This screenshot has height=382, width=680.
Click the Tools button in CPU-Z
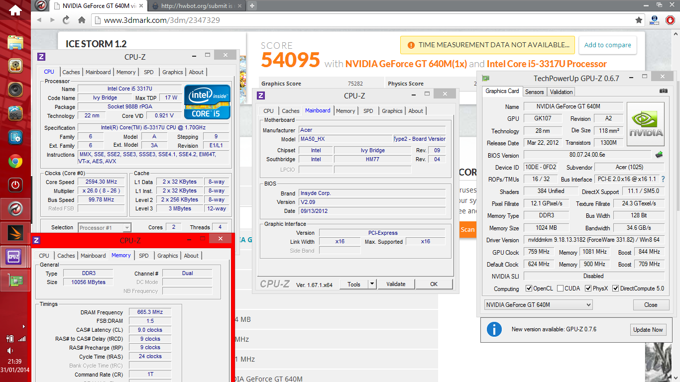click(354, 284)
